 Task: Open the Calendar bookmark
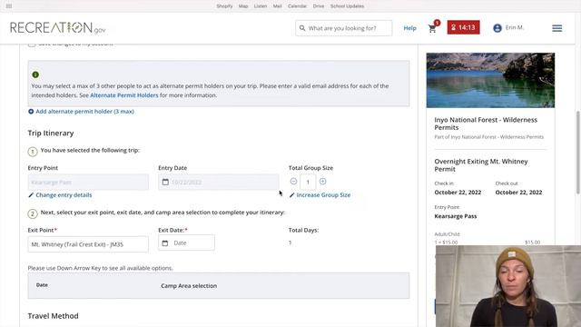coord(297,6)
